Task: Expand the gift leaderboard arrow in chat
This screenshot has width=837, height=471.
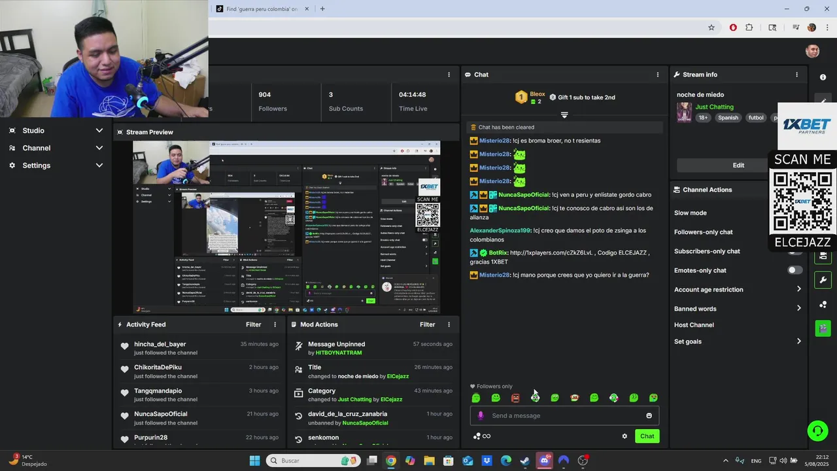Action: 564,114
